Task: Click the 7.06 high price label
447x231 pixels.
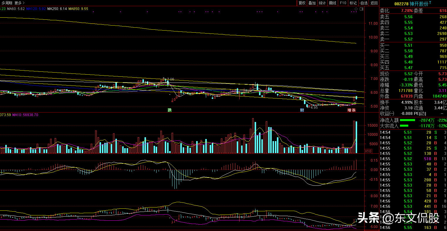Action: [x=169, y=79]
